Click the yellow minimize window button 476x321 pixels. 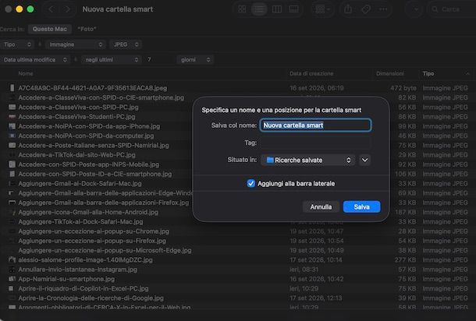[x=20, y=9]
